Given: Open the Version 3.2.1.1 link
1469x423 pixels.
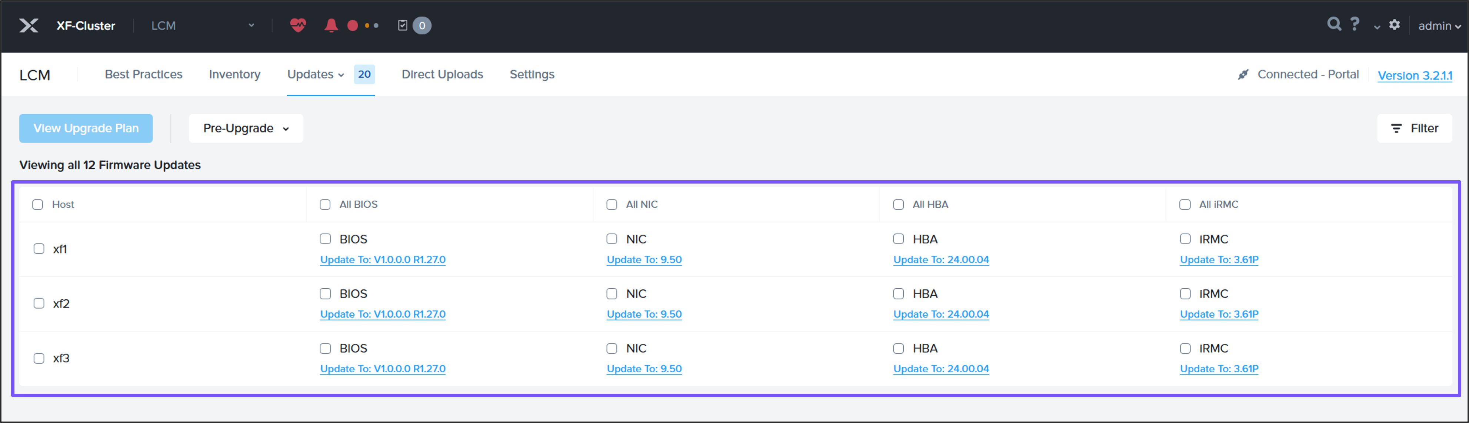Looking at the screenshot, I should click(x=1414, y=75).
